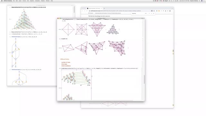Click the browser profile avatar icon
The width and height of the screenshot is (206, 116).
[170, 11]
